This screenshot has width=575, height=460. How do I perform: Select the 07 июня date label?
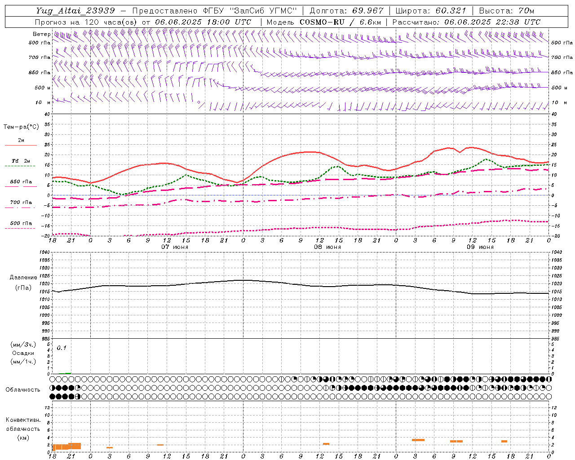tap(175, 247)
